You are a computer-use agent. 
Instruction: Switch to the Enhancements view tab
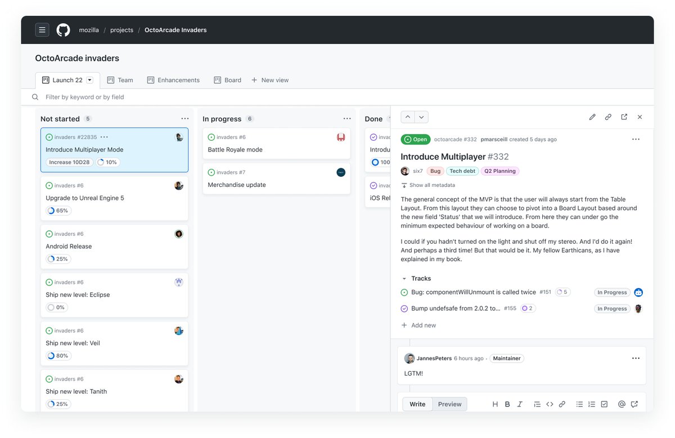click(173, 80)
